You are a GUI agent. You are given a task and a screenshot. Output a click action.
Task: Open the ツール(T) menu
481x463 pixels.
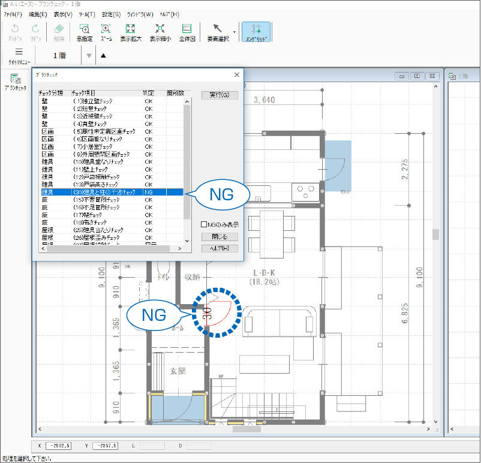pos(87,14)
